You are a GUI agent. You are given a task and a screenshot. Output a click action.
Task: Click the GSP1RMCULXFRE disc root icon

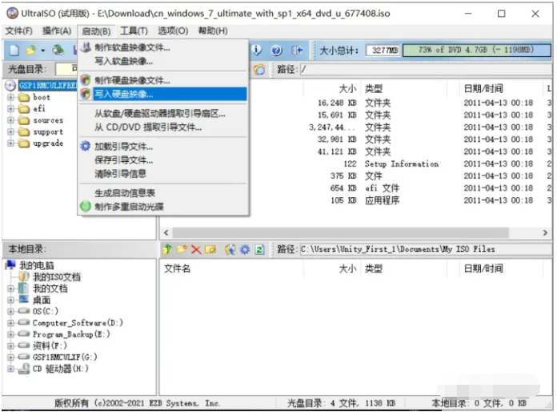click(10, 86)
